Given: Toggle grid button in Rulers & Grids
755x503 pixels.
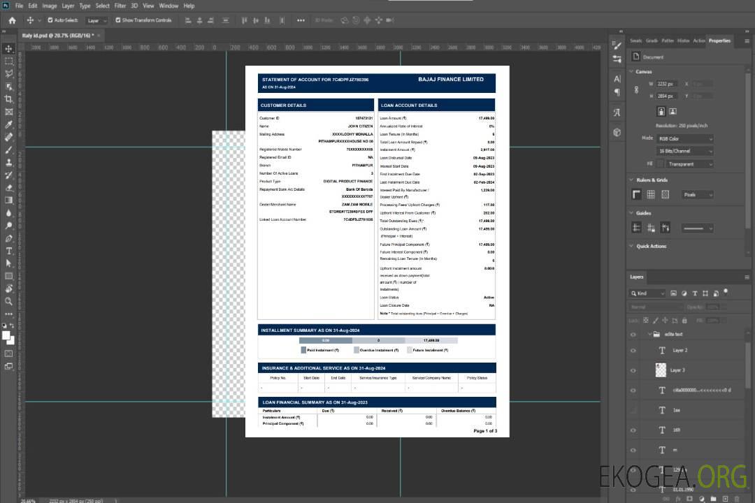Looking at the screenshot, I should pyautogui.click(x=651, y=194).
